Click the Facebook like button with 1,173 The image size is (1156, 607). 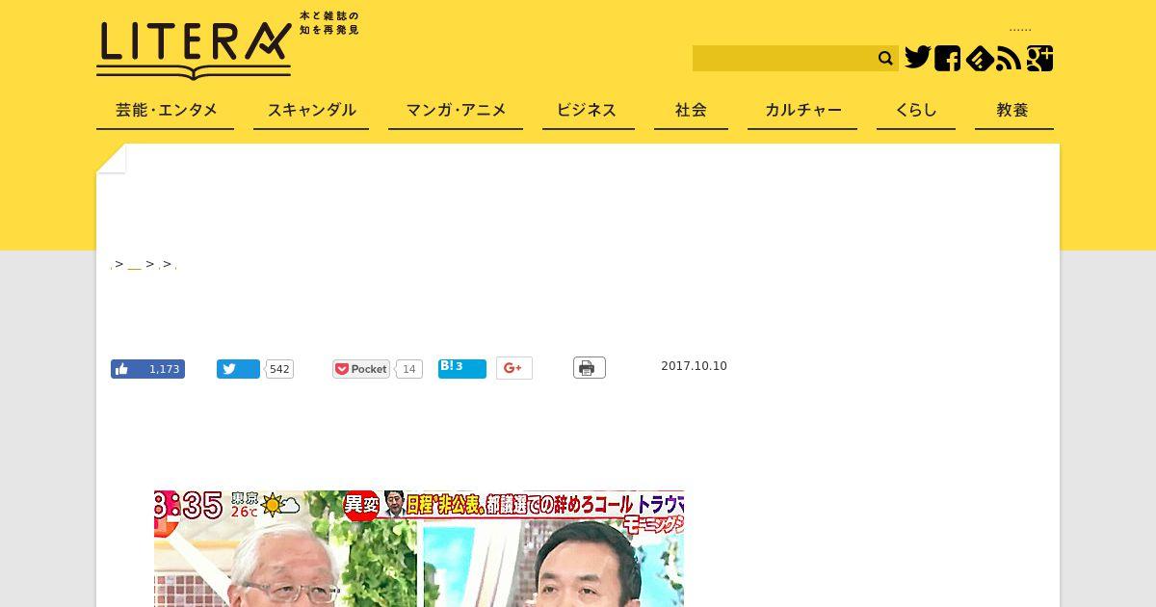147,369
